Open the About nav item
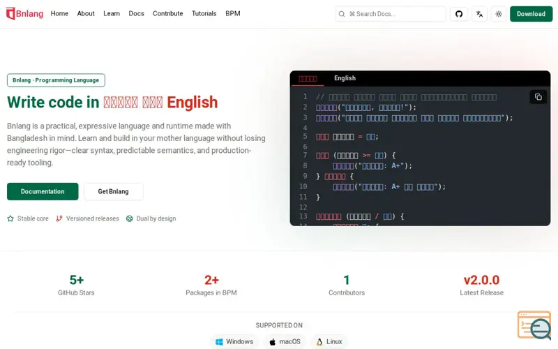Viewport: 558px width, 349px height. click(x=86, y=13)
